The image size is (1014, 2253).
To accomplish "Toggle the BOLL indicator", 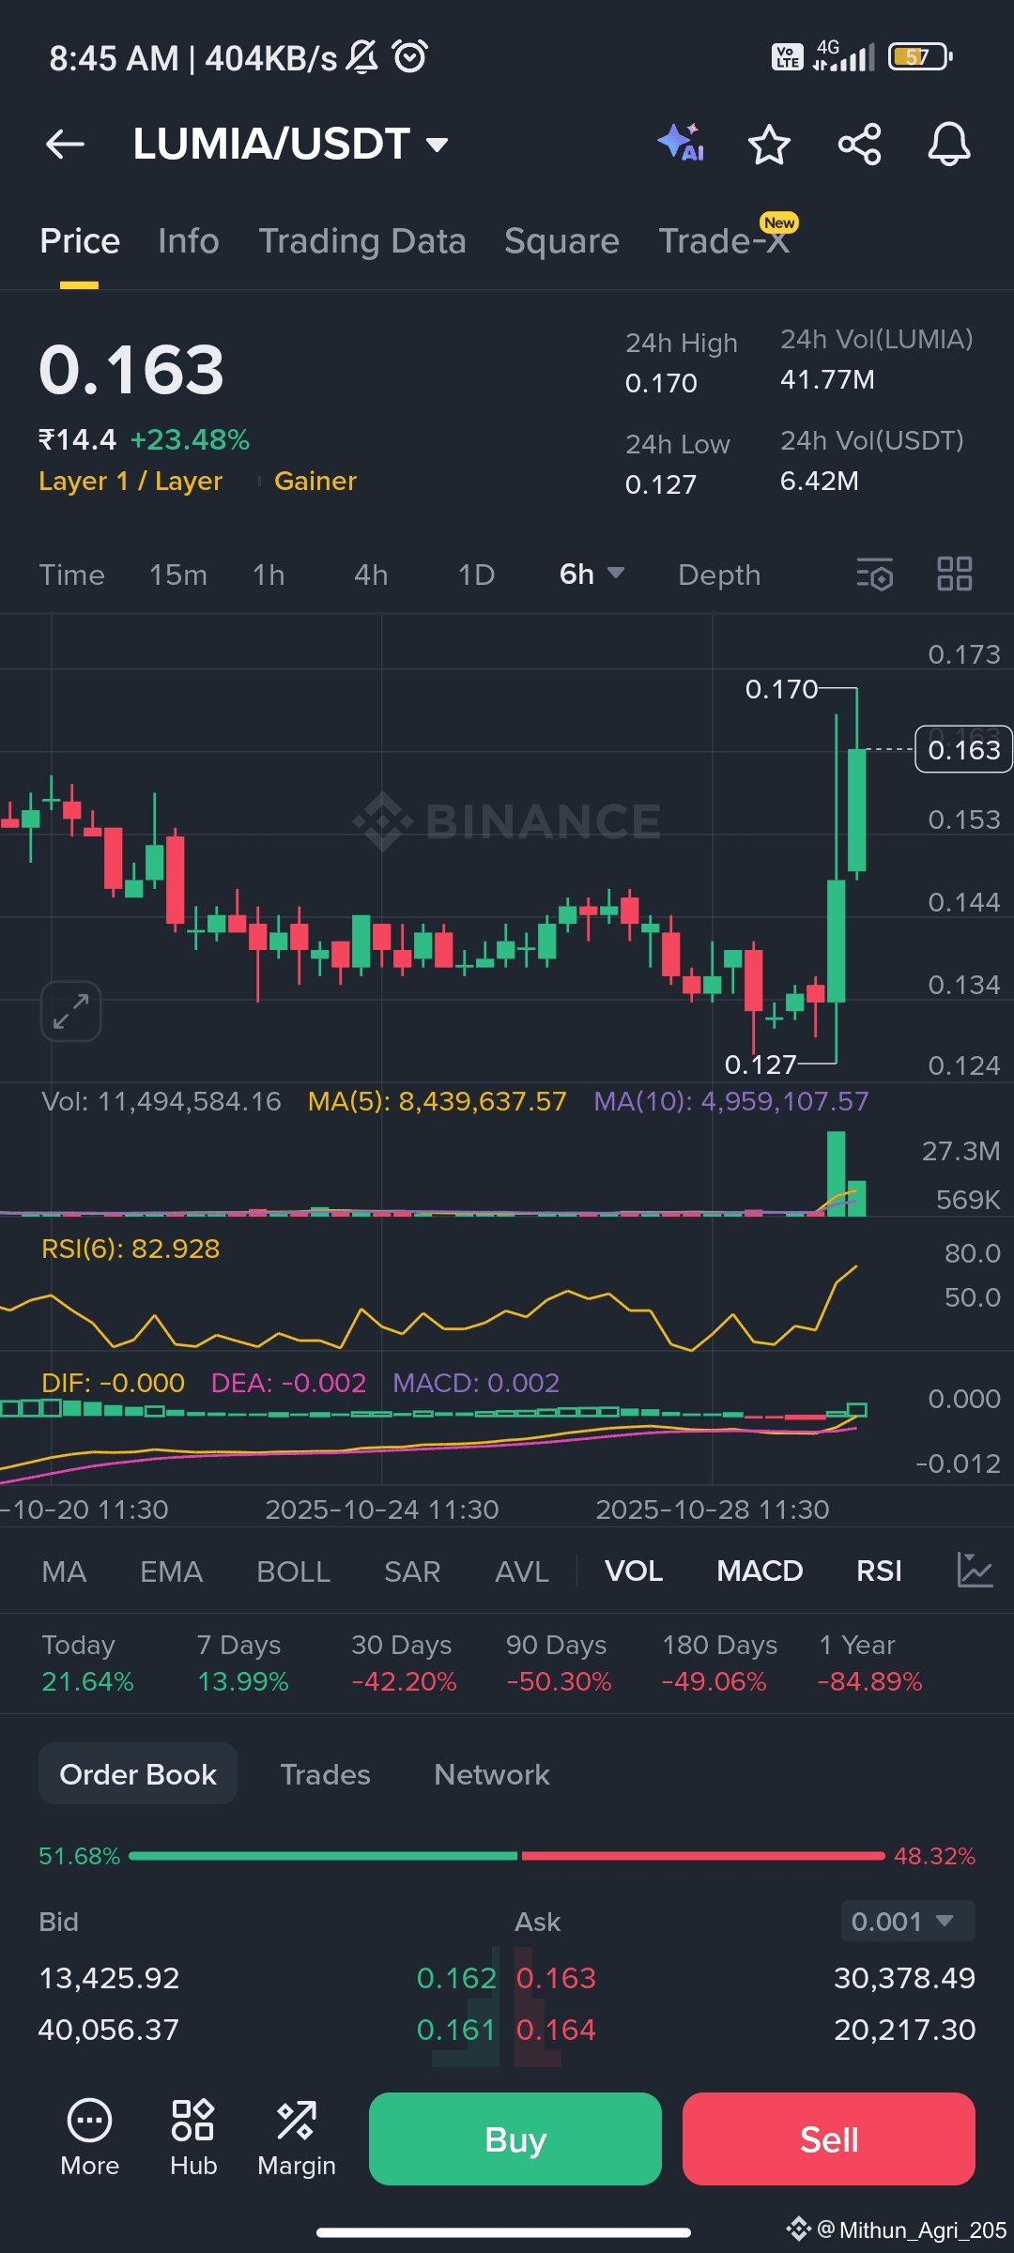I will tap(293, 1571).
